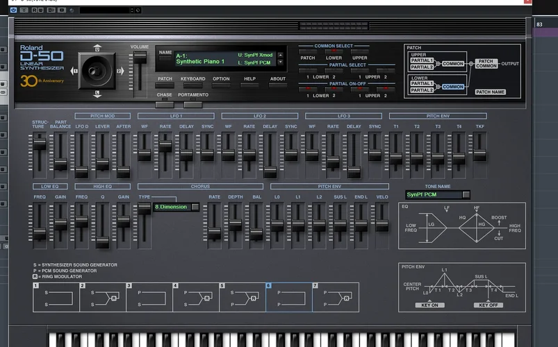This screenshot has width=558, height=347.
Task: Toggle the CHASE button
Action: point(165,105)
